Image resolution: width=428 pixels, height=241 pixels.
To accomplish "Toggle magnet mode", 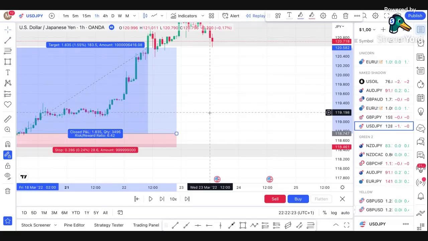I will 8,144.
